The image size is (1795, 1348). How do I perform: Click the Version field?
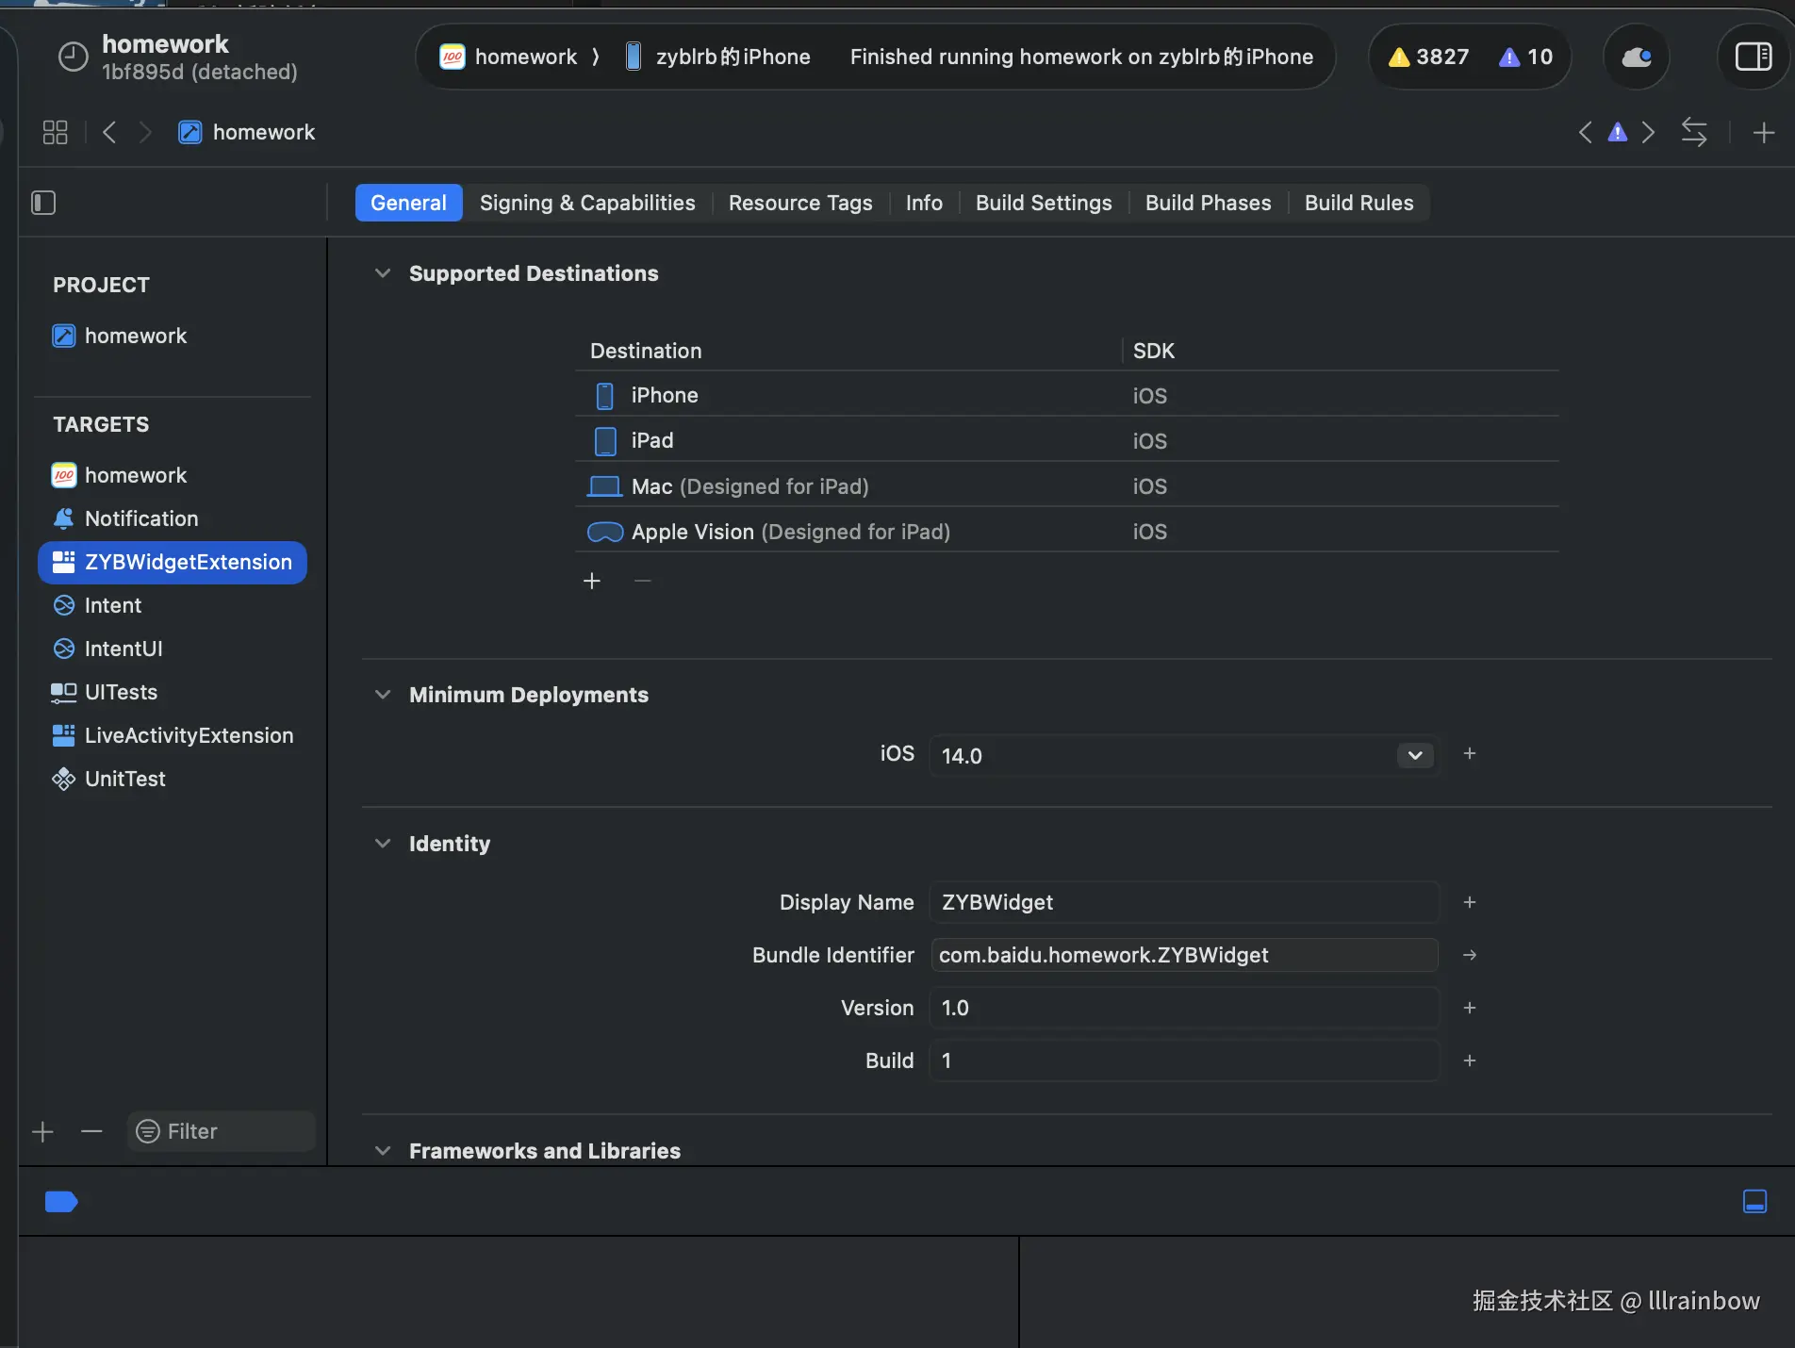pos(1184,1008)
